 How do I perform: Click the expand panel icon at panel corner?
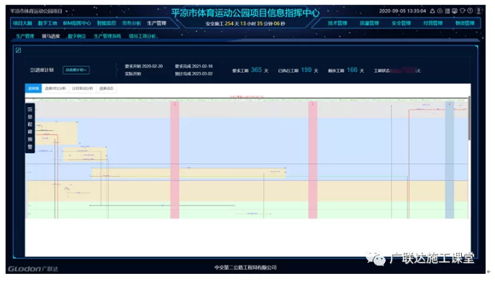pos(18,50)
